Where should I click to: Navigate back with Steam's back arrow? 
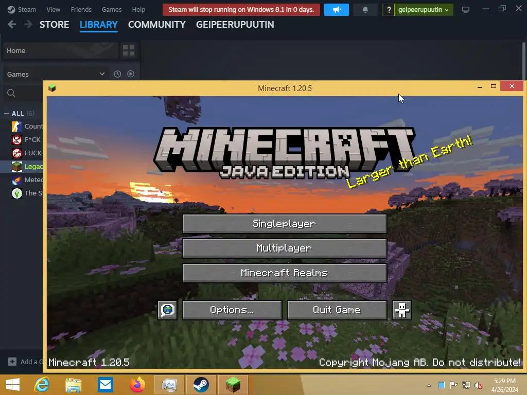pos(12,24)
